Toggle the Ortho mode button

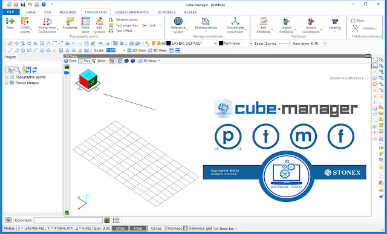pyautogui.click(x=120, y=229)
